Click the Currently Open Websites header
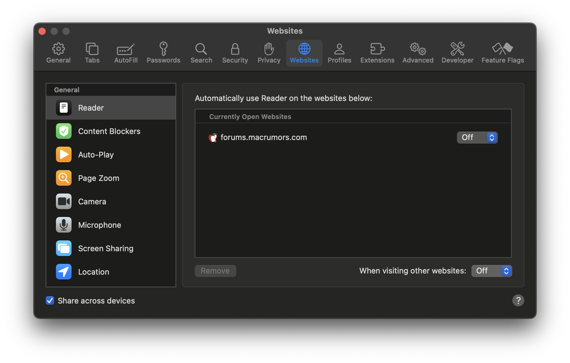 pyautogui.click(x=250, y=117)
